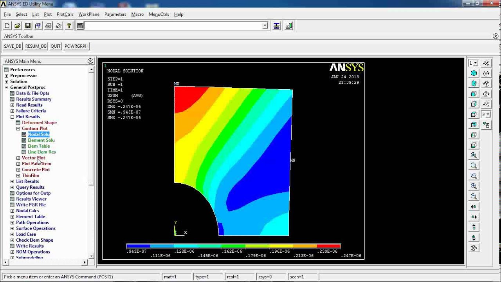The height and width of the screenshot is (282, 501).
Task: Open the Select menu
Action: pyautogui.click(x=21, y=14)
